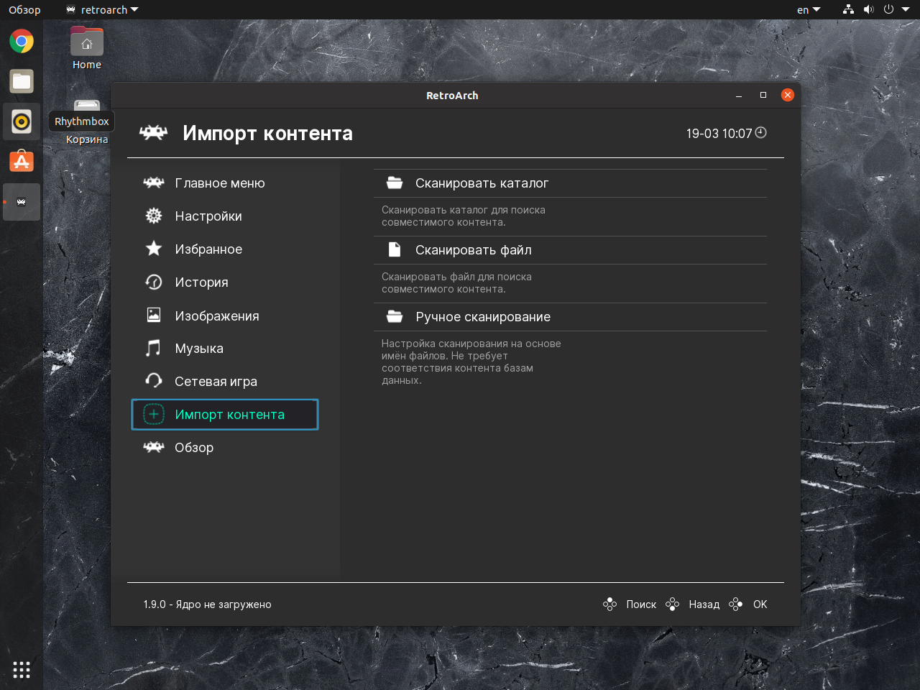Click the clock icon next to История
The width and height of the screenshot is (920, 690).
click(154, 282)
